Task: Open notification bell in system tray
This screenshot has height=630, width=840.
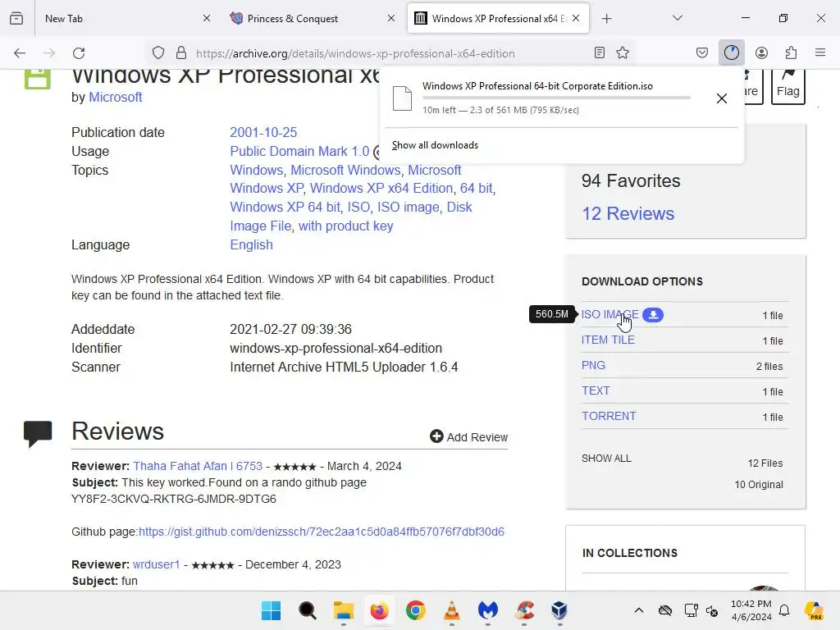Action: (x=784, y=610)
